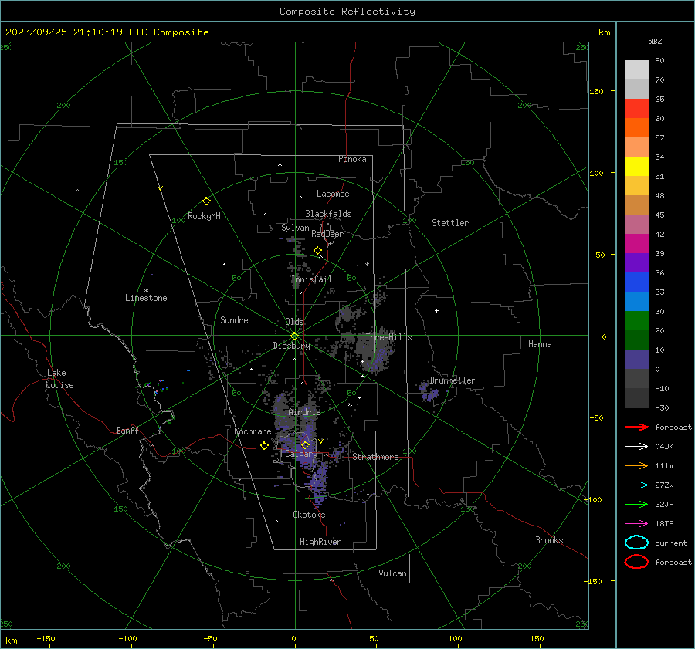Screen dimensions: 695x649
Task: Click the 18TS legend label
Action: pyautogui.click(x=664, y=524)
